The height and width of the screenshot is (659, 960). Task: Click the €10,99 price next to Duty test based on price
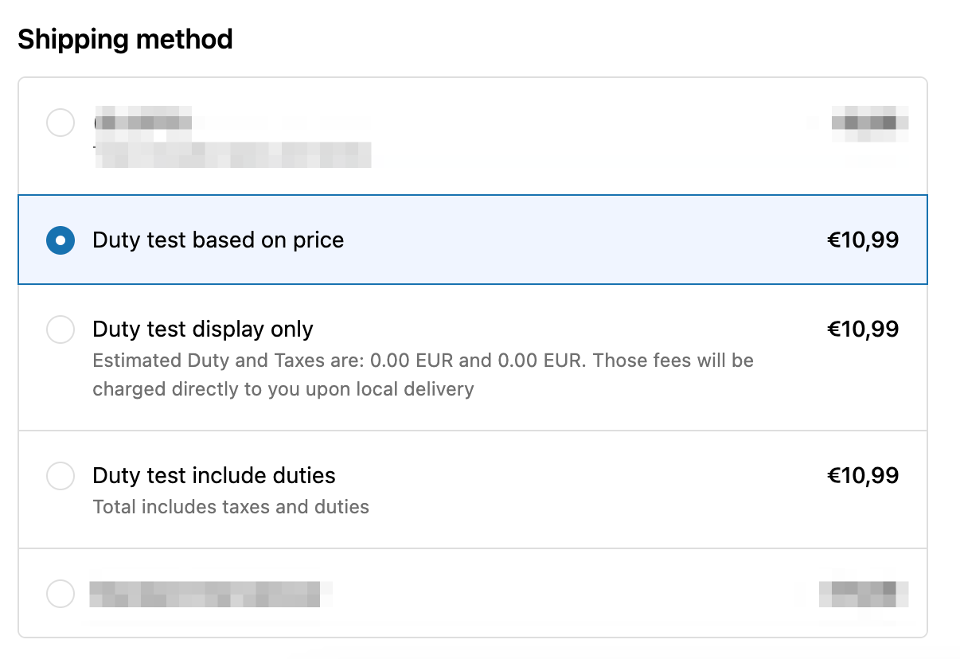coord(862,240)
